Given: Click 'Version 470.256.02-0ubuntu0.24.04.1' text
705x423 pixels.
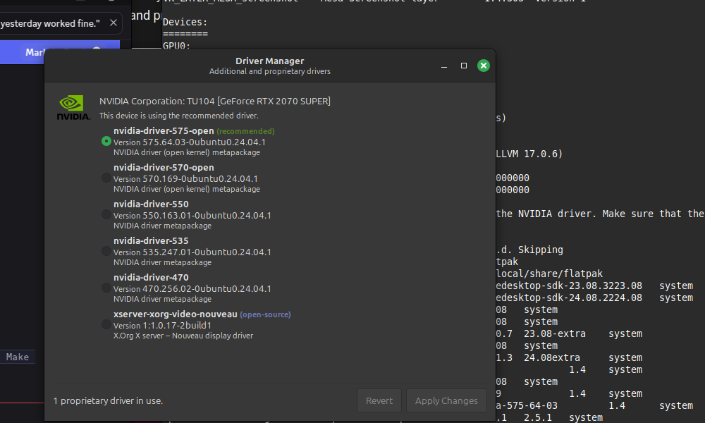Looking at the screenshot, I should (x=192, y=288).
